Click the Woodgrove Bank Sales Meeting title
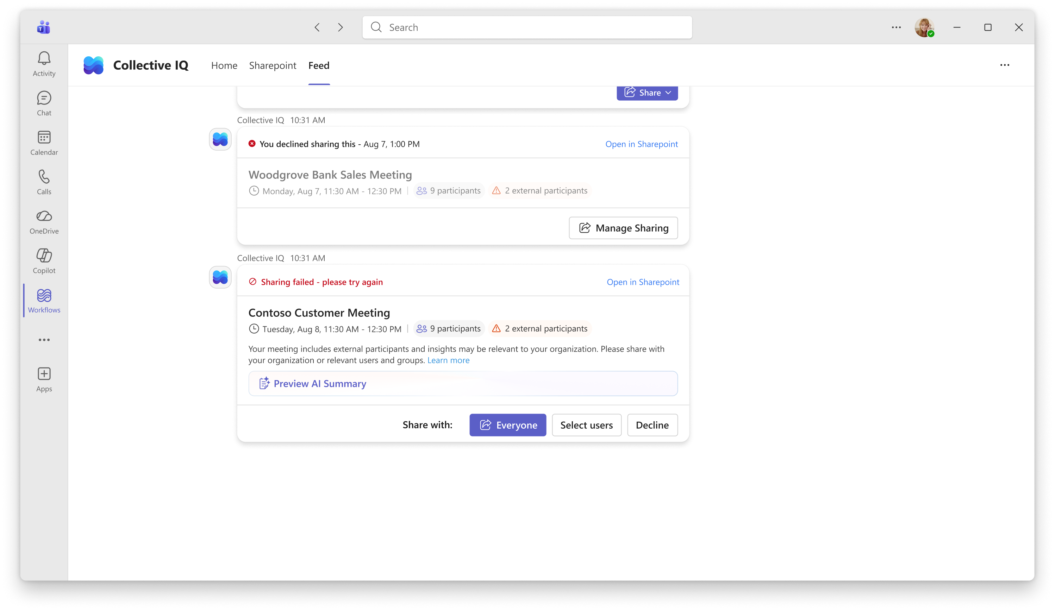 click(x=330, y=175)
